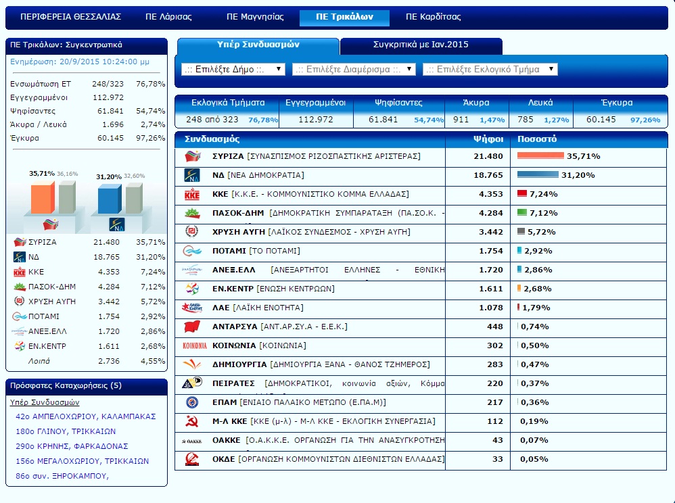
Task: Click the ΟΚΔΕ vote count 33
Action: (498, 459)
